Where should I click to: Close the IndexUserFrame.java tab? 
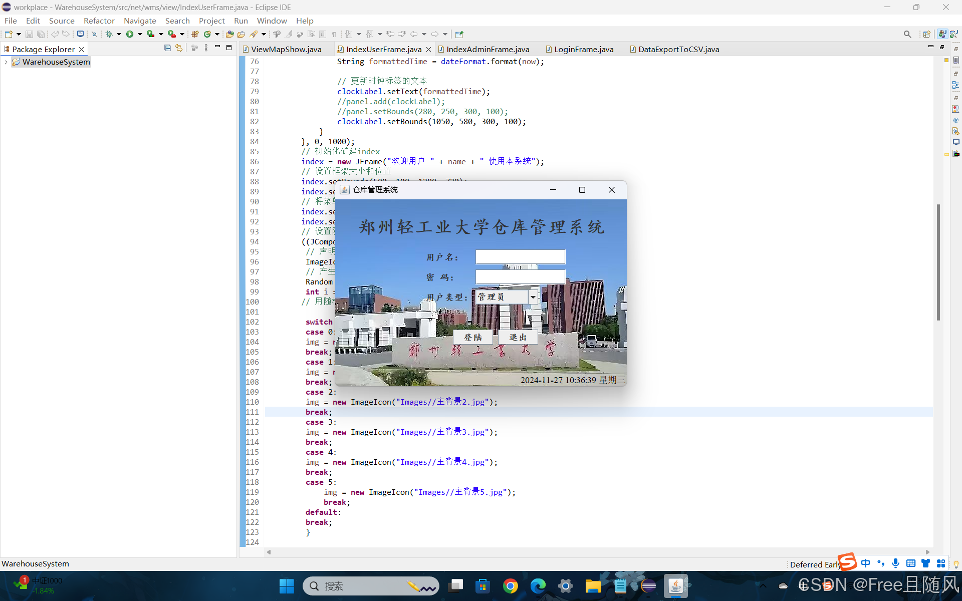[428, 49]
